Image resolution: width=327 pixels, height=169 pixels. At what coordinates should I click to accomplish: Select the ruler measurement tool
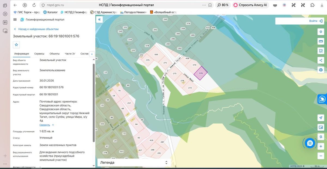tap(321, 41)
